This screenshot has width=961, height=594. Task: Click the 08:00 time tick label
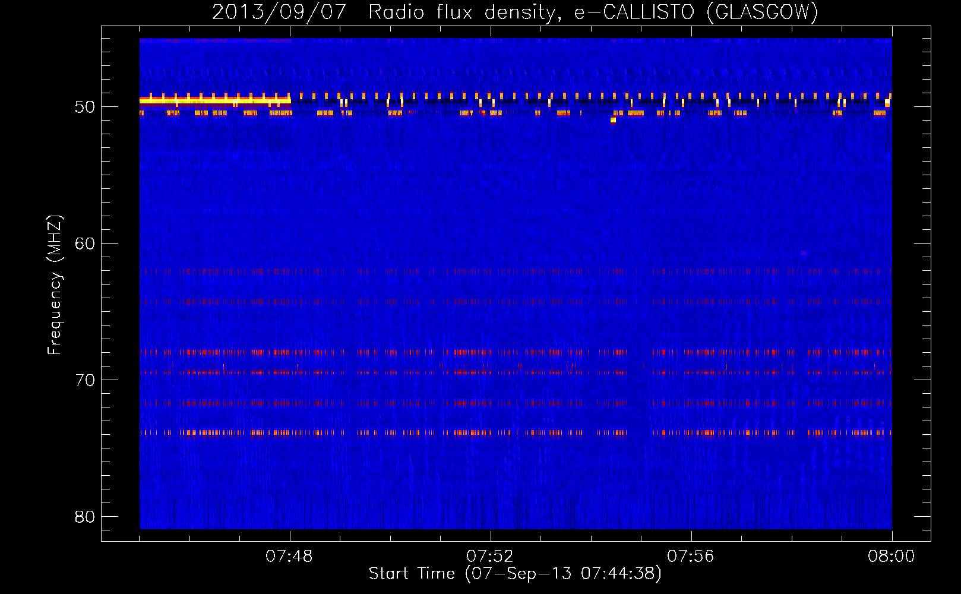[892, 557]
